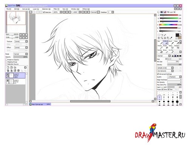The height and width of the screenshot is (145, 188).
Task: Open the Selection menu
Action: pyautogui.click(x=46, y=9)
